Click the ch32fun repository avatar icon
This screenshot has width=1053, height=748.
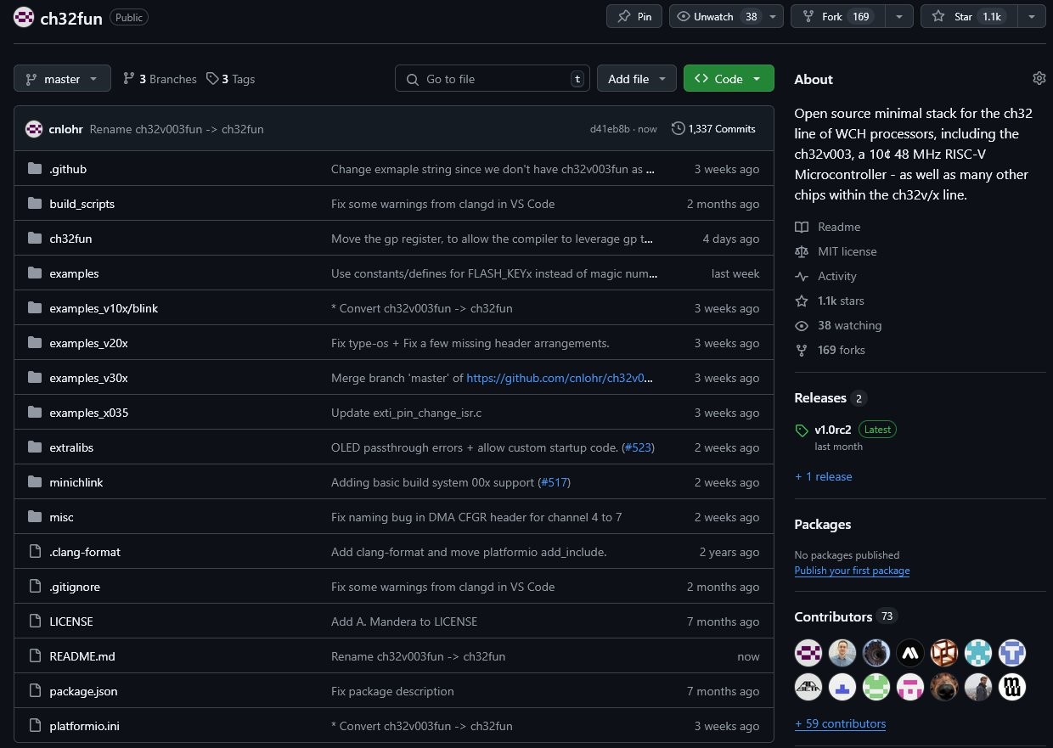(24, 17)
